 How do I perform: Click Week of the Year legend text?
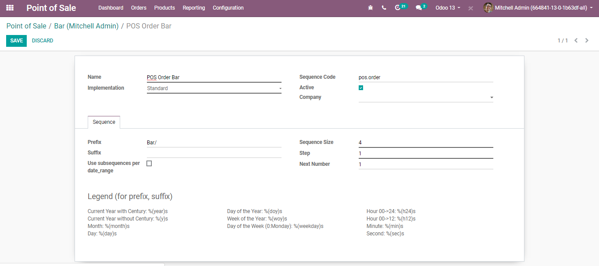pyautogui.click(x=257, y=219)
